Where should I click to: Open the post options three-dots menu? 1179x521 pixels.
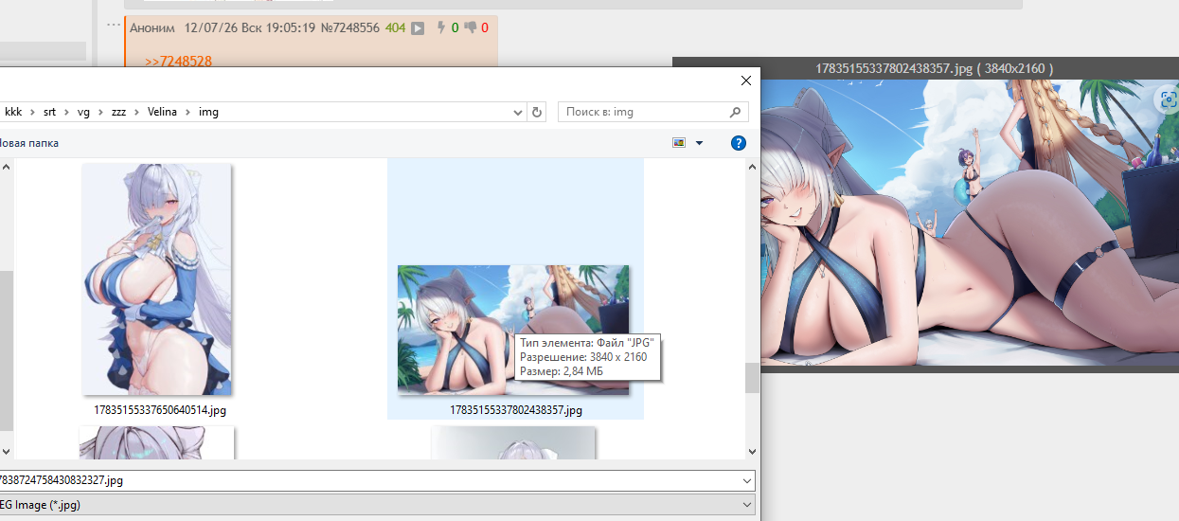tap(114, 26)
